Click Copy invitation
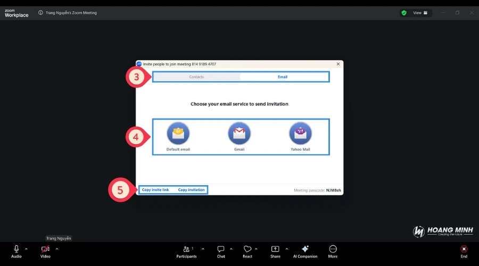The image size is (479, 266). pyautogui.click(x=191, y=190)
